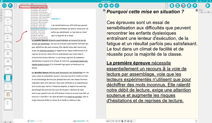Select voice Microsoft Katja - German

coord(41,11)
